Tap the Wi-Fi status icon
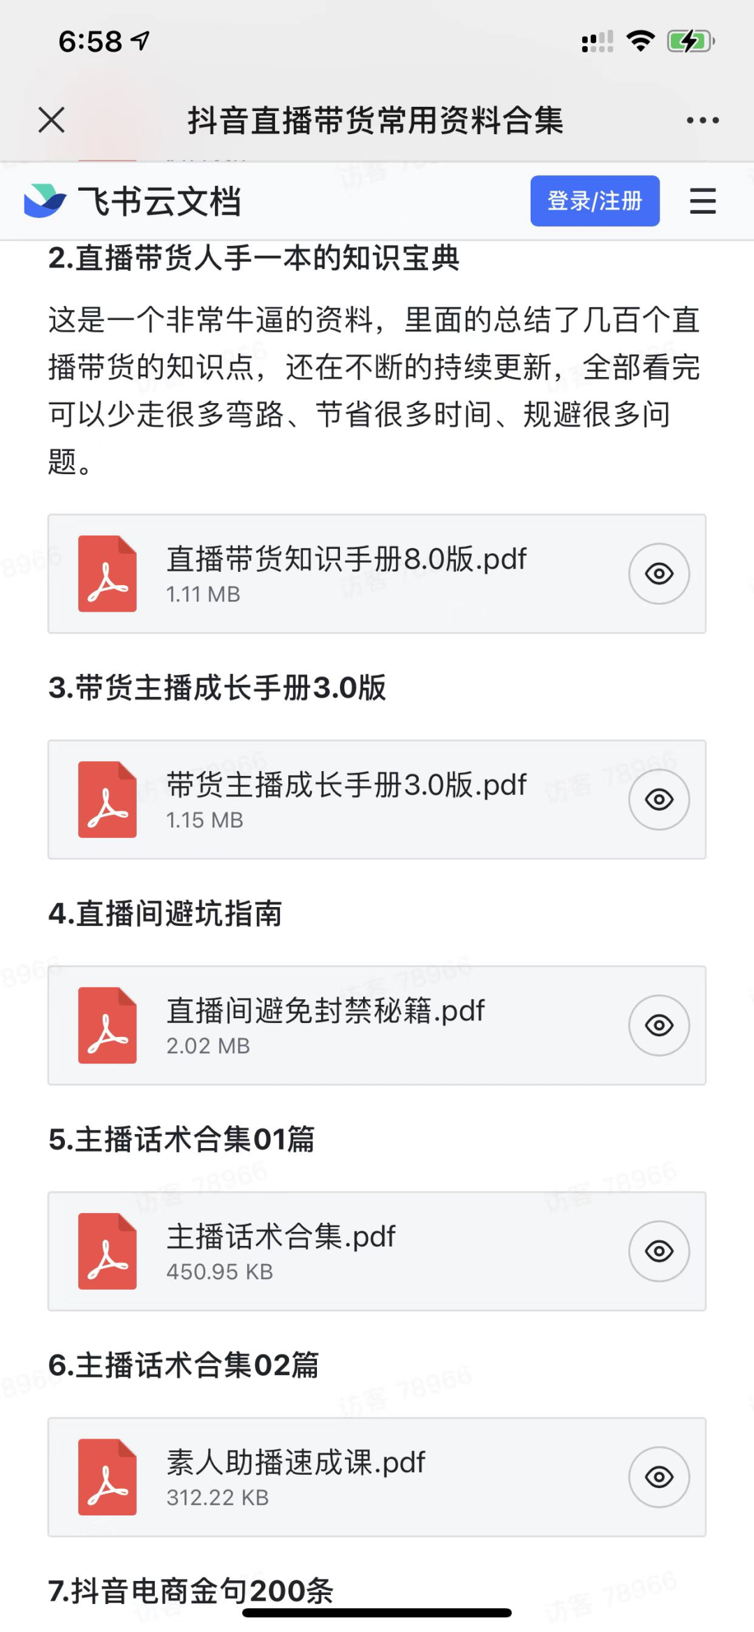Image resolution: width=754 pixels, height=1632 pixels. click(640, 41)
